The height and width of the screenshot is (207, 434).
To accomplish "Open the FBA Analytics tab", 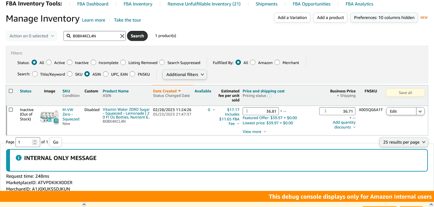I will pos(359,4).
